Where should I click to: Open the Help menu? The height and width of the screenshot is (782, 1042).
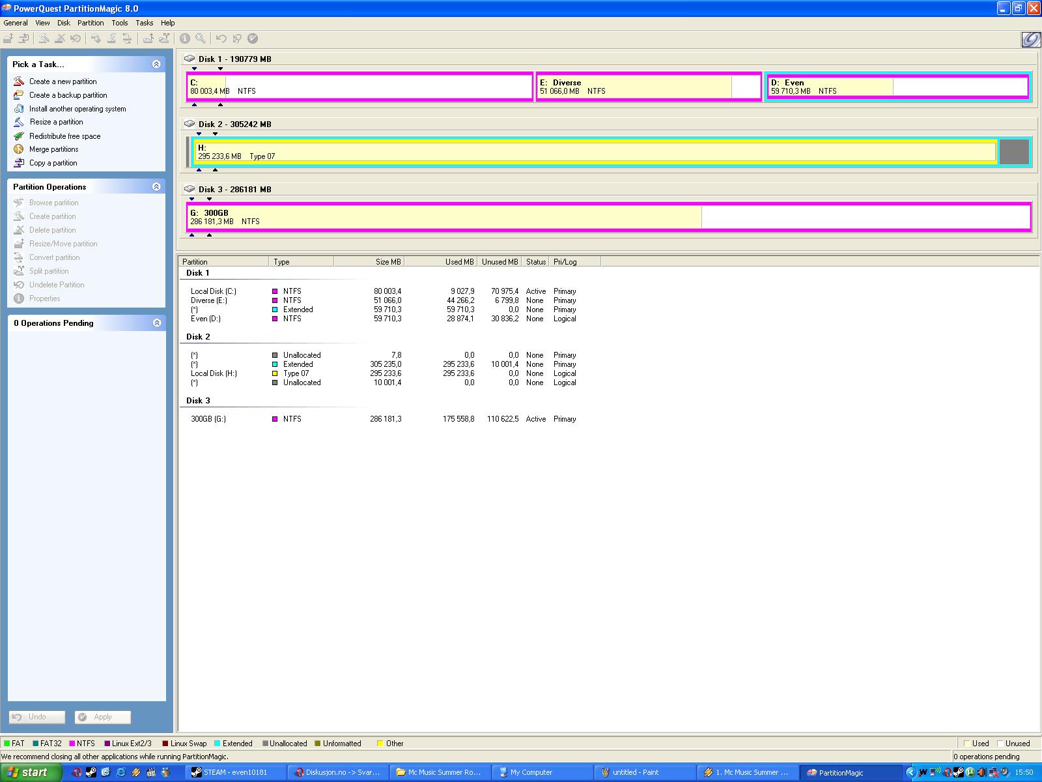pyautogui.click(x=168, y=23)
